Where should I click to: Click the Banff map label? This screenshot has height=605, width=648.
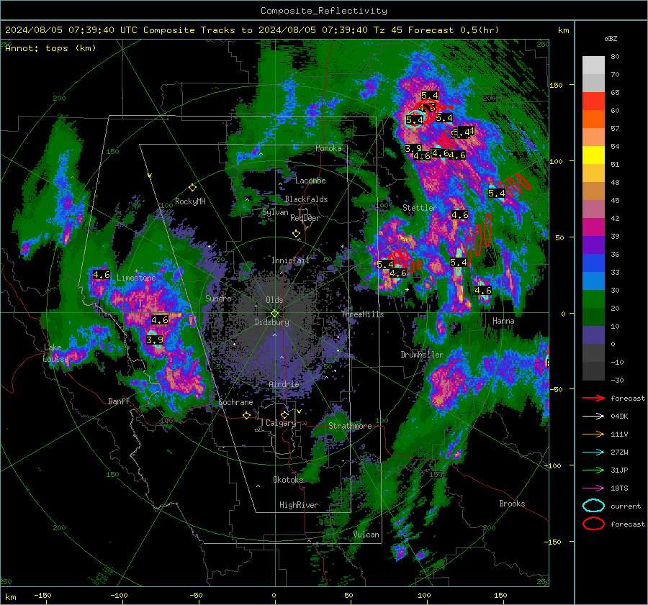click(119, 401)
